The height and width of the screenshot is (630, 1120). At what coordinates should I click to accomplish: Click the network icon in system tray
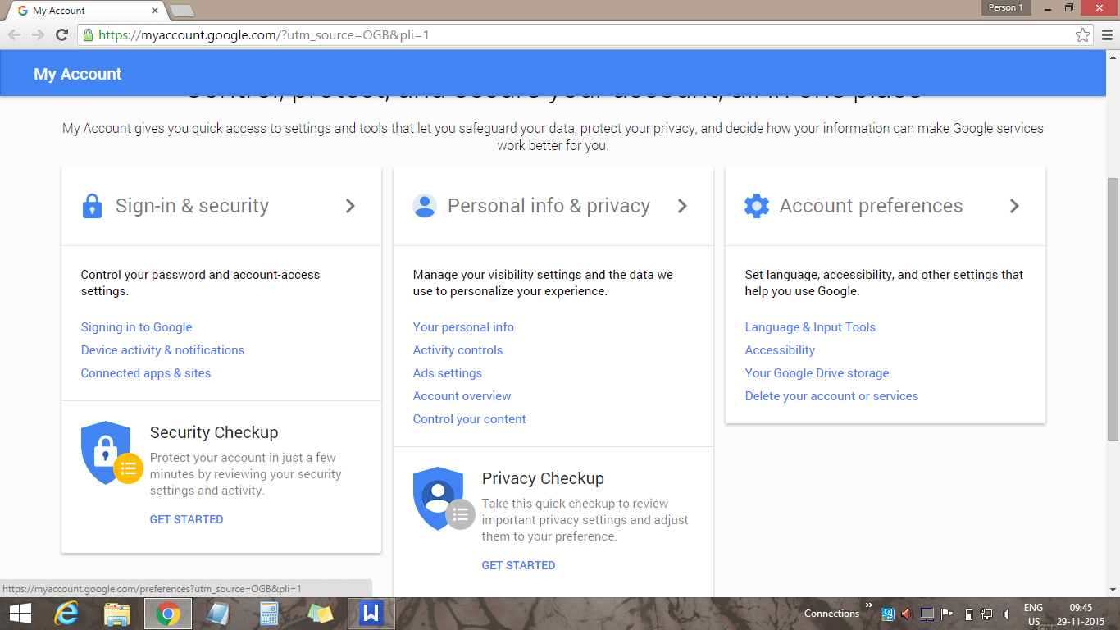(x=986, y=614)
